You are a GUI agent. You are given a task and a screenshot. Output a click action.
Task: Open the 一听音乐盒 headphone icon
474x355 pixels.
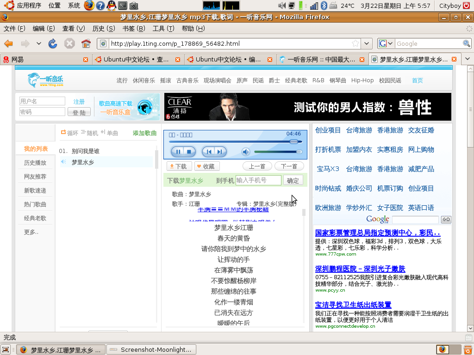click(x=145, y=107)
